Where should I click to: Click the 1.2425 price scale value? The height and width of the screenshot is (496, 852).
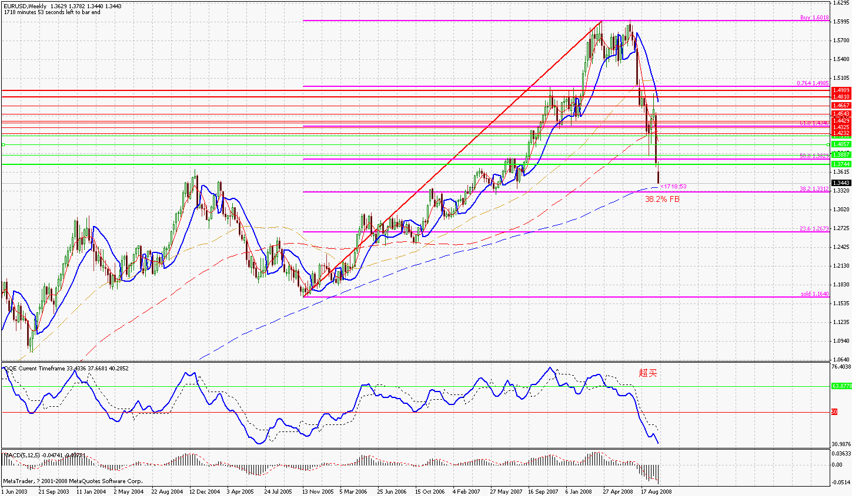point(841,247)
